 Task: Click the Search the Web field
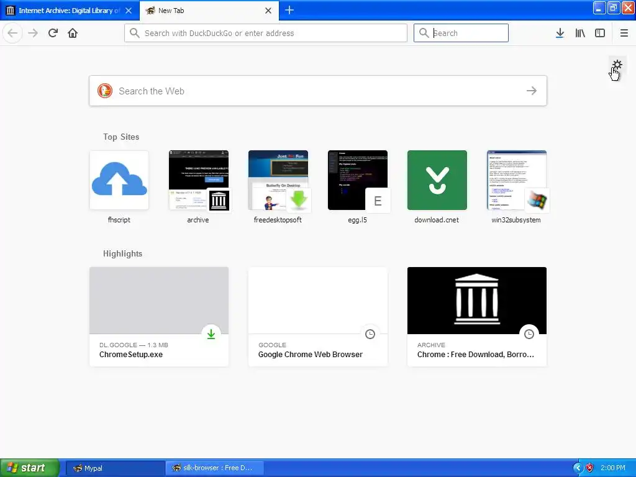pyautogui.click(x=317, y=91)
